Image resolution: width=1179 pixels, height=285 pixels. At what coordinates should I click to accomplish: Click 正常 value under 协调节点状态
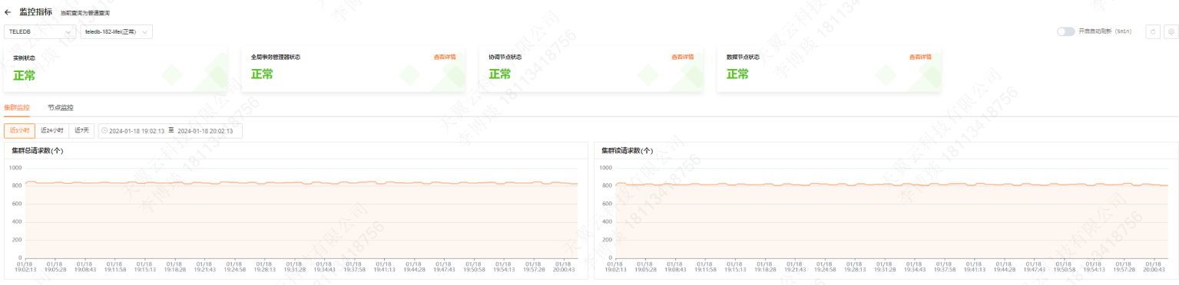(500, 74)
